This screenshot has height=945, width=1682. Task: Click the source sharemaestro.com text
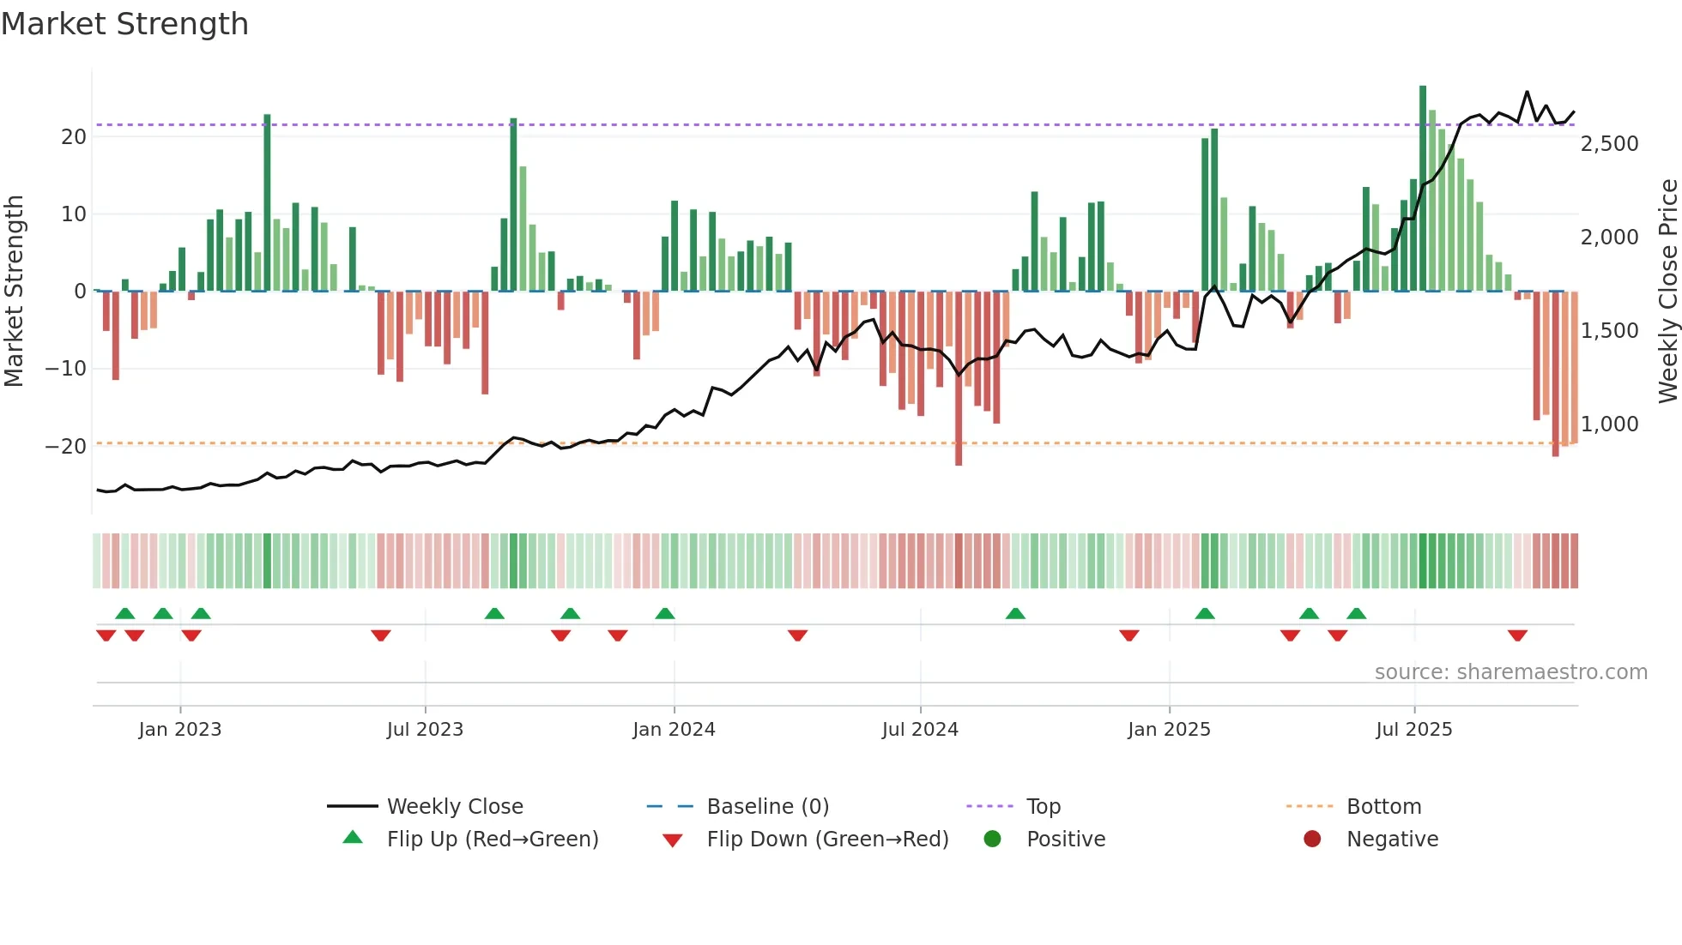[x=1510, y=671]
